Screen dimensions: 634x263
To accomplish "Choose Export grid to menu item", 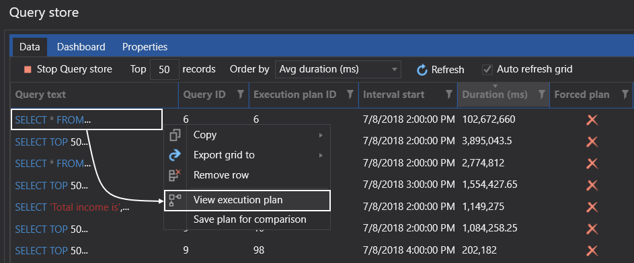I will coord(247,155).
